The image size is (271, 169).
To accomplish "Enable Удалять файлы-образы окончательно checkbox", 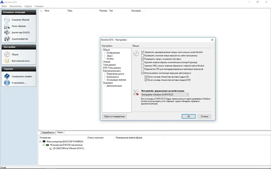I will (143, 62).
